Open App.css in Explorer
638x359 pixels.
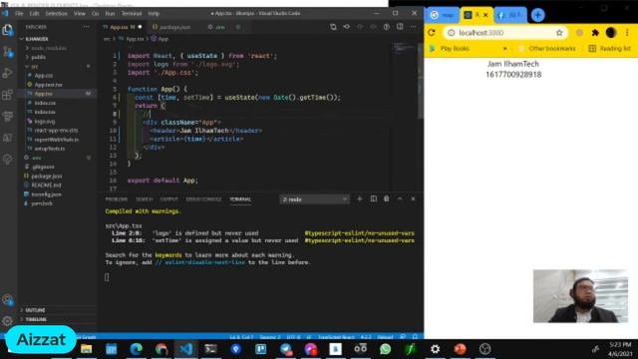tap(44, 76)
